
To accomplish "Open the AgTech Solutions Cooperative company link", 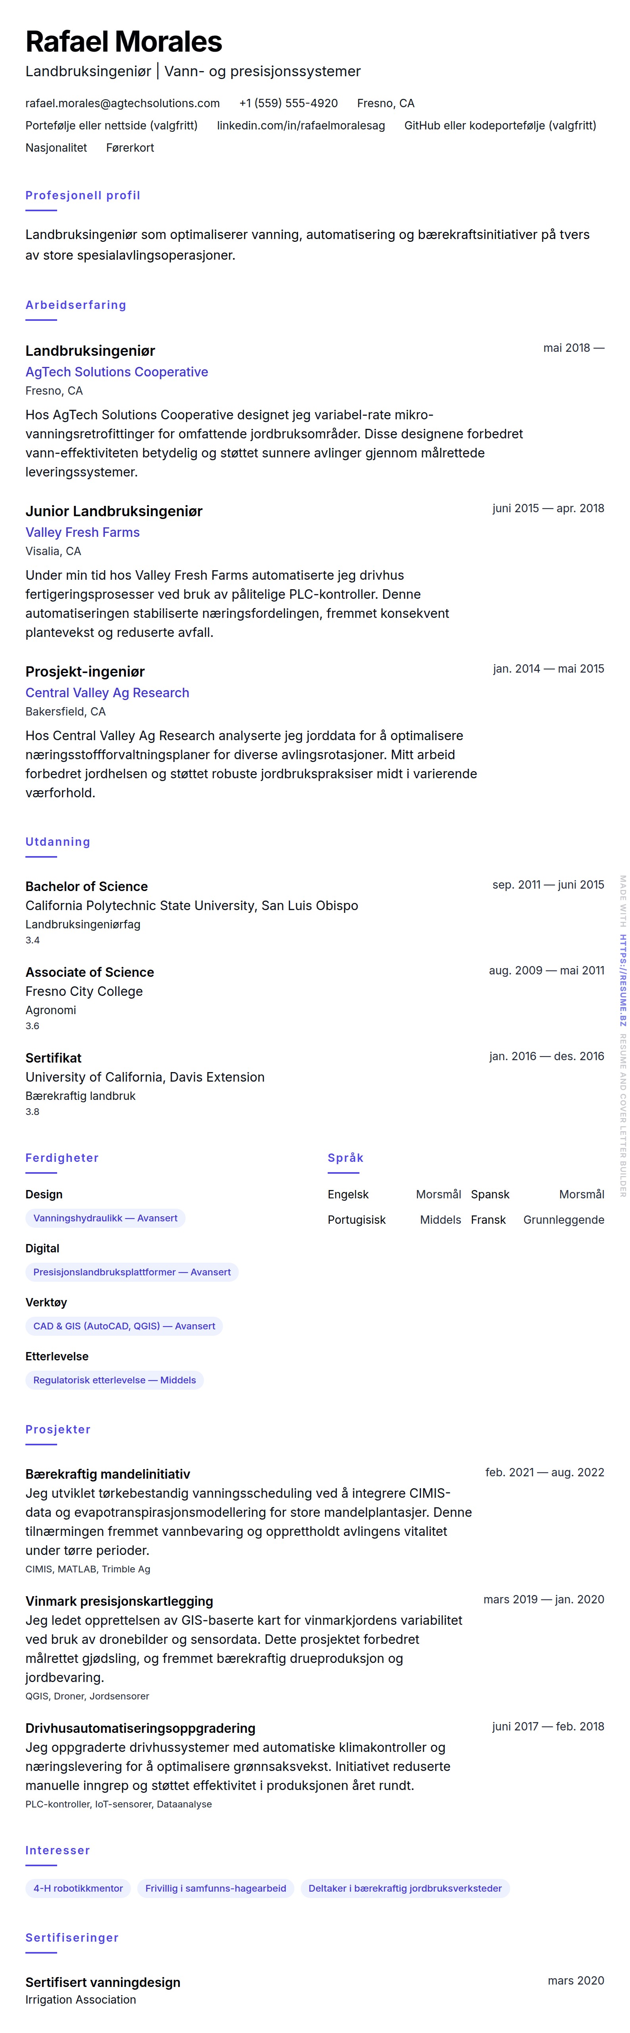I will tap(117, 372).
